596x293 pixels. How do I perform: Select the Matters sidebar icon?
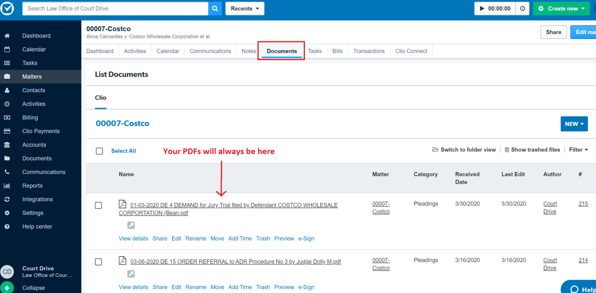point(7,76)
